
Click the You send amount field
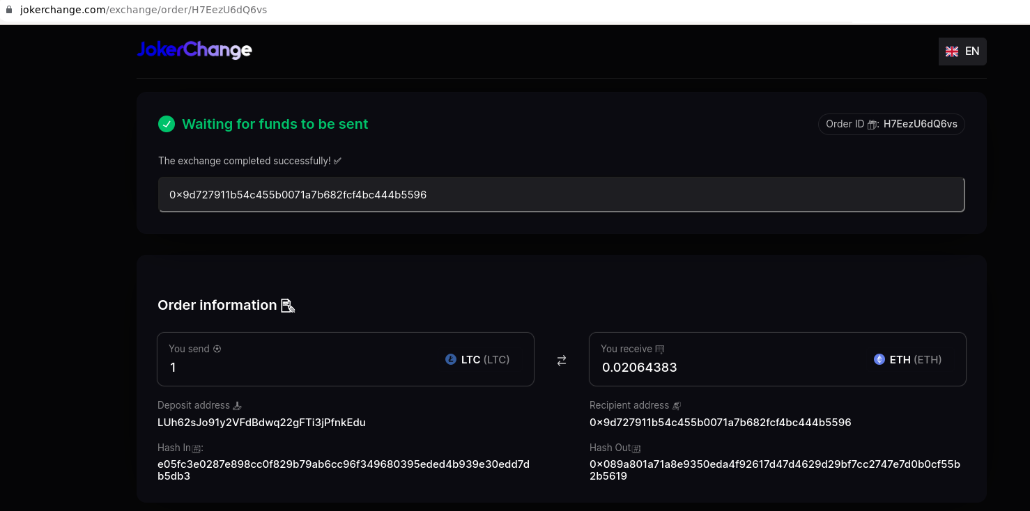(346, 359)
